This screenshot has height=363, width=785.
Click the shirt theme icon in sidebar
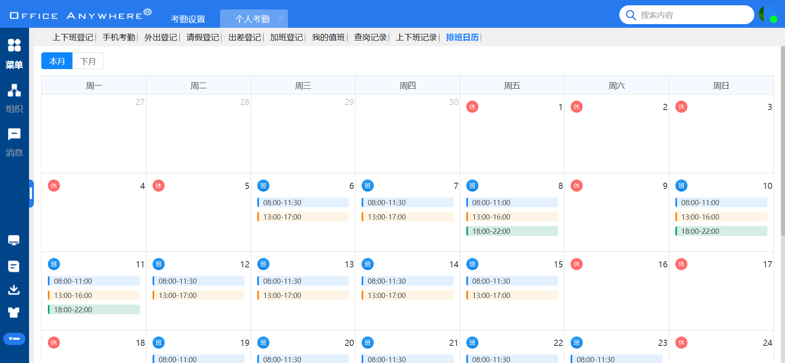[x=14, y=313]
